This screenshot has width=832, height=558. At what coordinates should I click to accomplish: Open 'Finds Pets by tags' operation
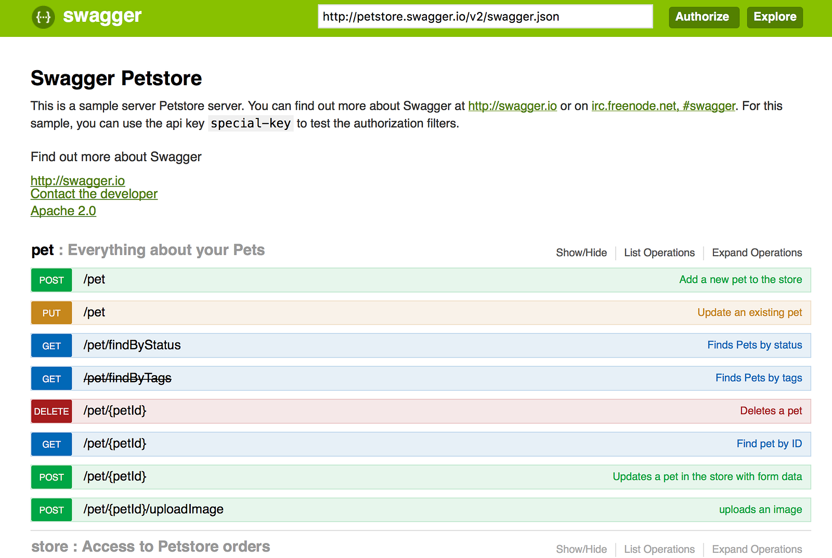(x=759, y=378)
